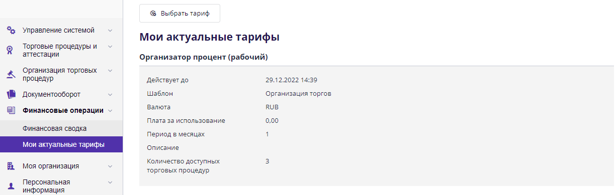Click the building icon for Моя организация
Screen dimensions: 616x195
pyautogui.click(x=11, y=166)
